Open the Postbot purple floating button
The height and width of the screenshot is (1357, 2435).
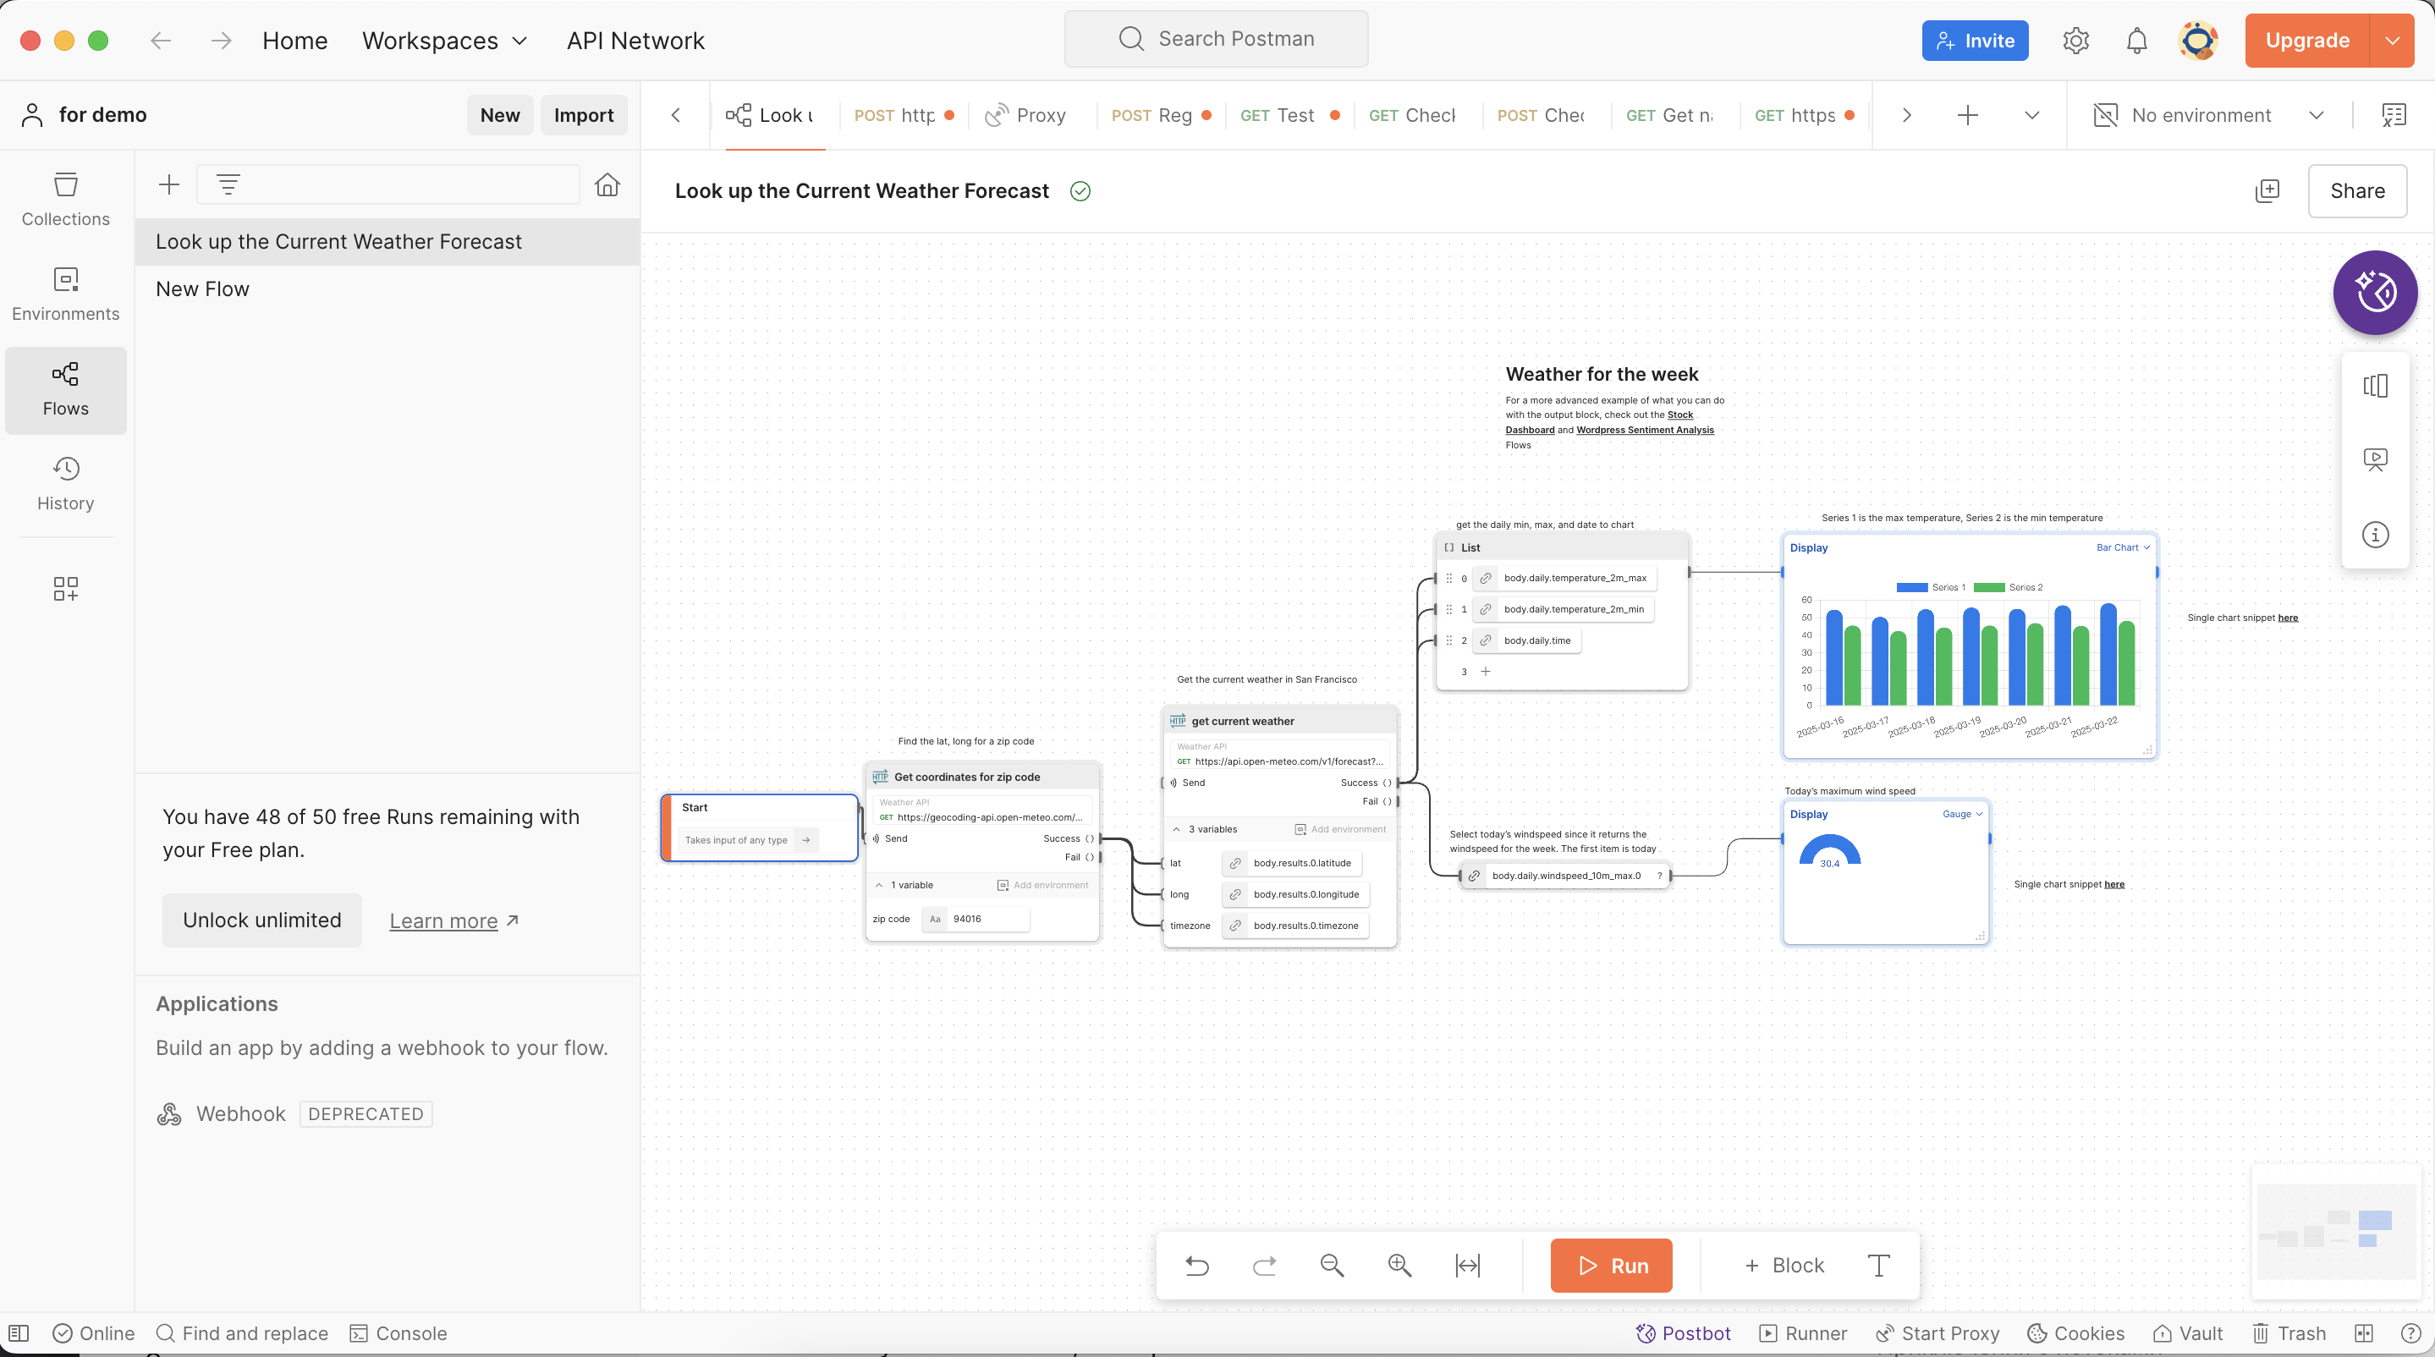[2374, 293]
